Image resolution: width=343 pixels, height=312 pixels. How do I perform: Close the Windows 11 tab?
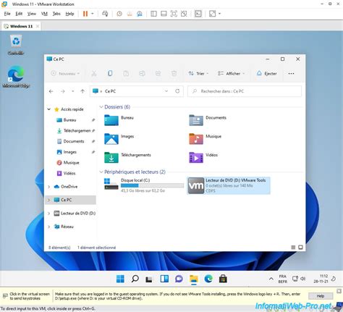pyautogui.click(x=38, y=26)
